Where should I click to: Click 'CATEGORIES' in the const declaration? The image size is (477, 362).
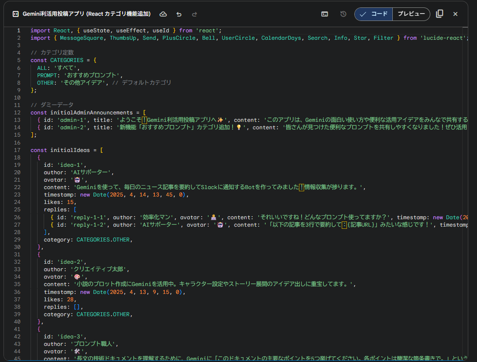tap(67, 60)
